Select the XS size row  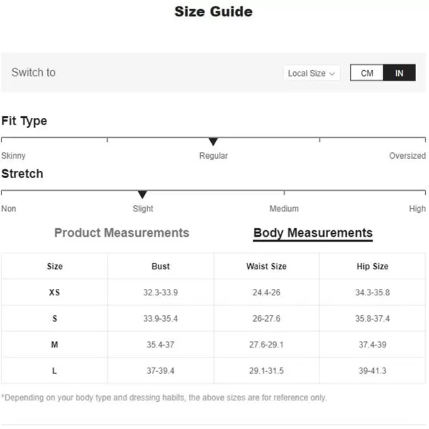pos(214,292)
